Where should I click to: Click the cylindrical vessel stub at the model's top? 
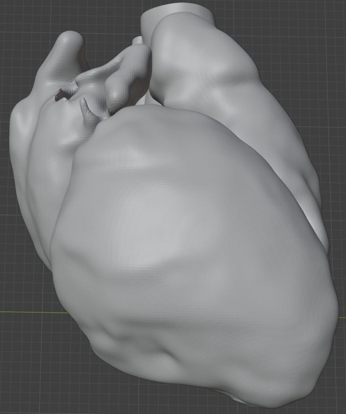tap(178, 10)
